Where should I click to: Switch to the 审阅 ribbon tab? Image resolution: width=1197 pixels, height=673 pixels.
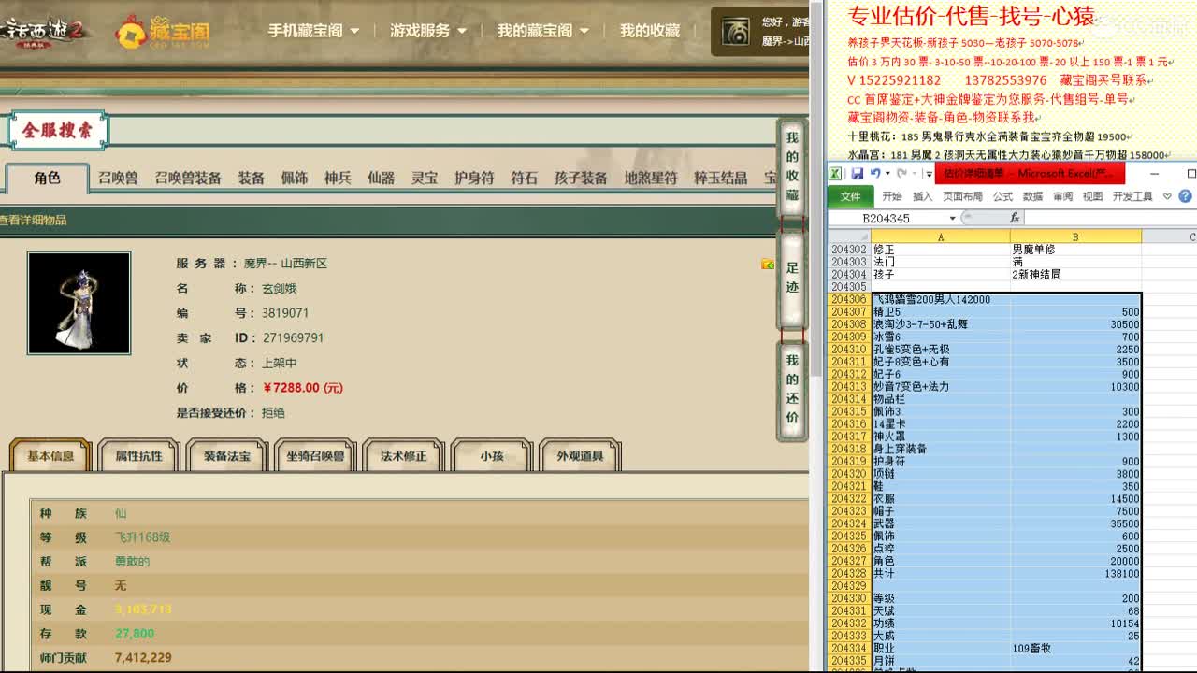tap(1062, 196)
